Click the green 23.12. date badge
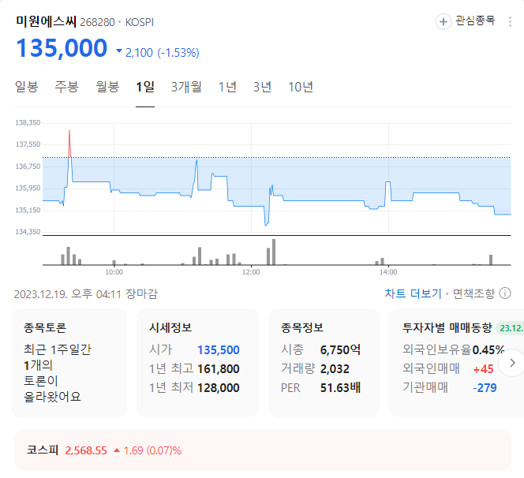Screen dimensions: 524x478 pyautogui.click(x=511, y=328)
